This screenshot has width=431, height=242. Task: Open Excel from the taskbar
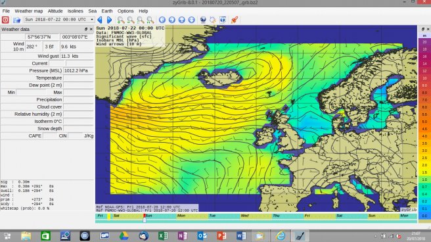(163, 235)
